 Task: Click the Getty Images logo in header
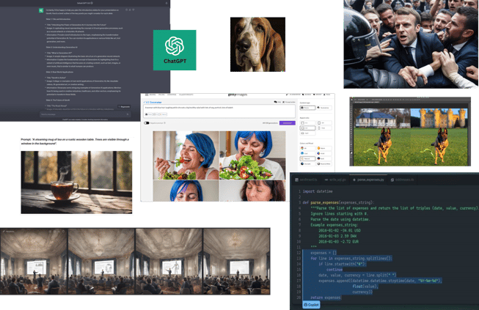pyautogui.click(x=233, y=96)
